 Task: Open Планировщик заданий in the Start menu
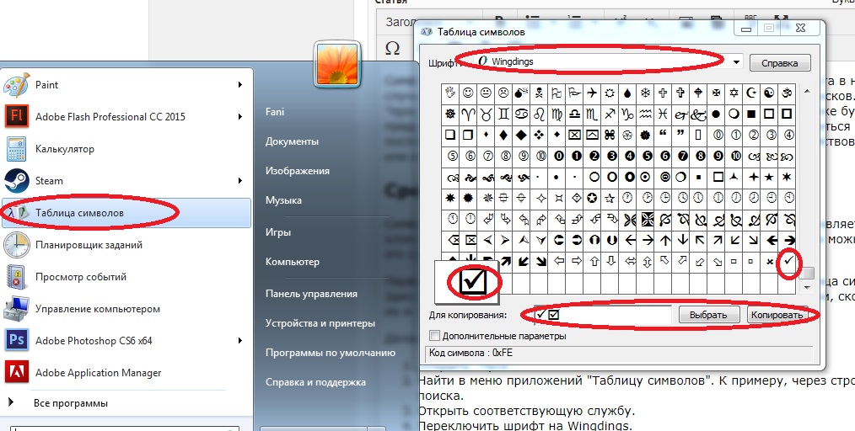click(x=126, y=245)
